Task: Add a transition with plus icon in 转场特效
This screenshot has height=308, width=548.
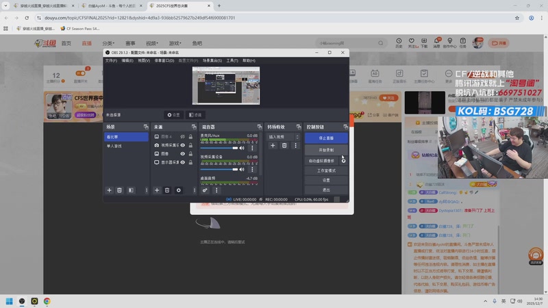Action: [273, 146]
